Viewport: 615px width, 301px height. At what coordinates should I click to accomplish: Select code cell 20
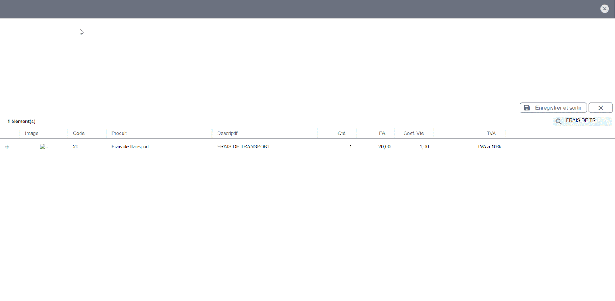76,146
